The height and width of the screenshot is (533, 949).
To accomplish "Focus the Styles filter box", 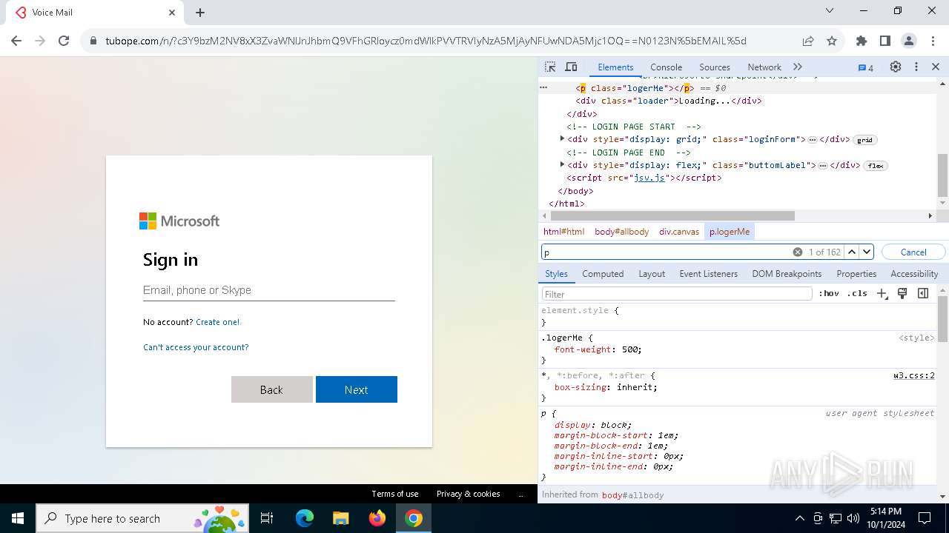I will click(x=677, y=294).
